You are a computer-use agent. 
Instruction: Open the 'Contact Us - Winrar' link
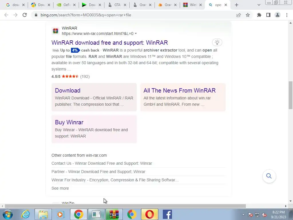coord(102,163)
